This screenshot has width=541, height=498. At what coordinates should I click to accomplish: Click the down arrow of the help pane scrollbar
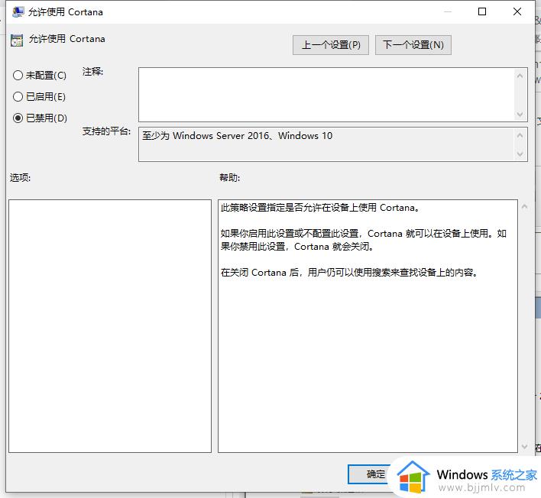524,447
